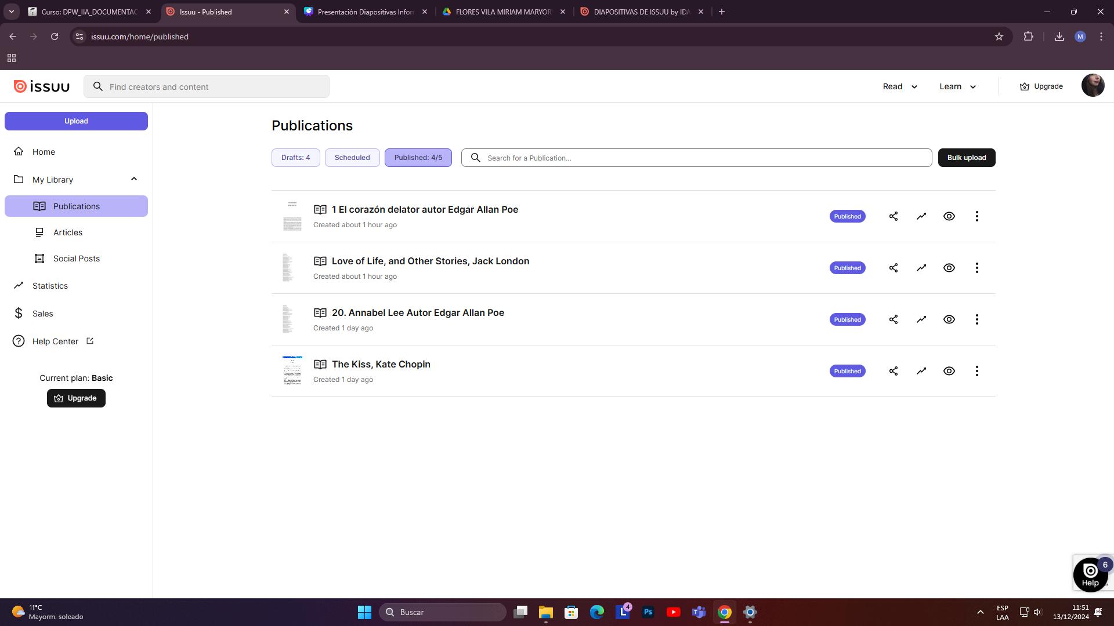This screenshot has width=1114, height=626.
Task: Select the Scheduled filter tab
Action: click(352, 158)
